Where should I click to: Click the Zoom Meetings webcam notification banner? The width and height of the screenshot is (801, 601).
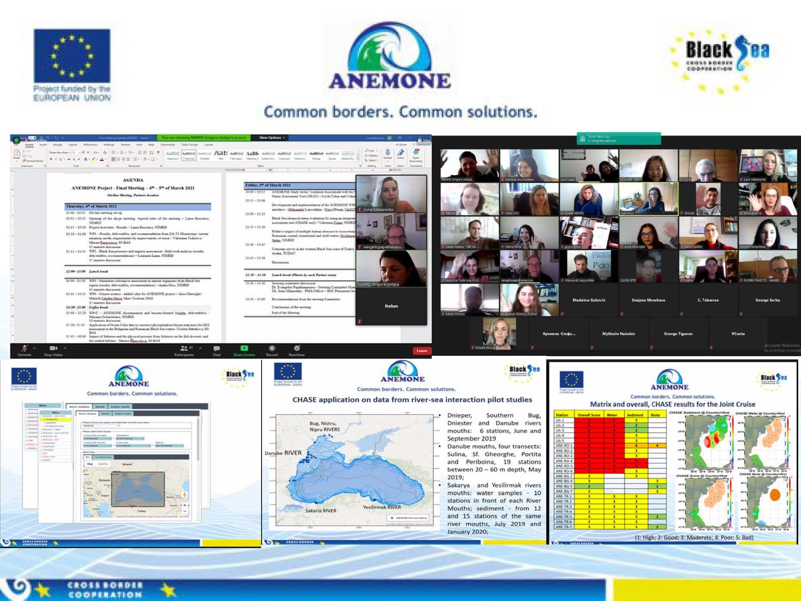619,139
